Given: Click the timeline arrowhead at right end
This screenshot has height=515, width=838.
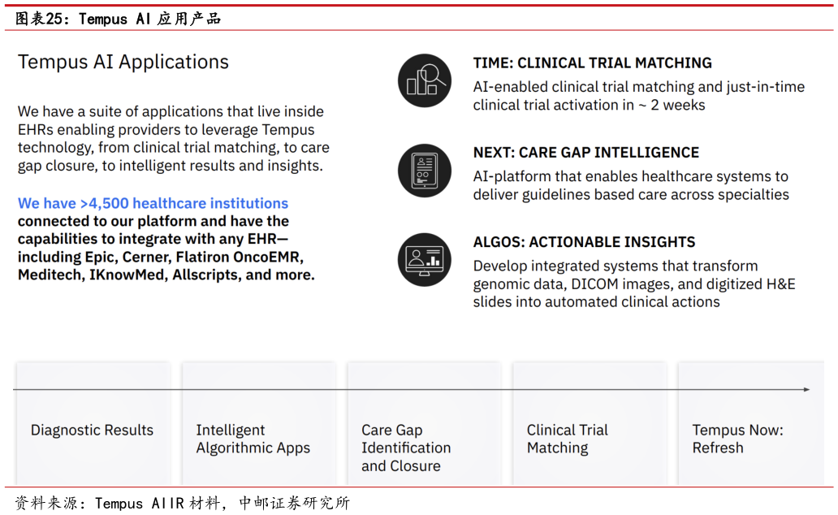Looking at the screenshot, I should [806, 389].
